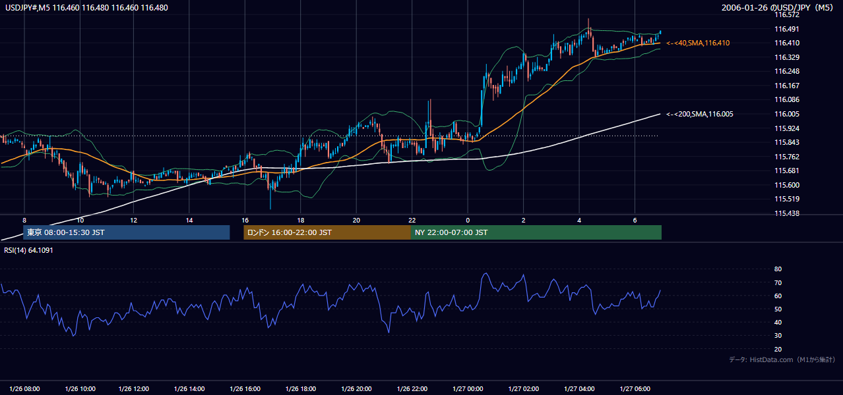Screen dimensions: 843x395
Task: Click the 1/27 04:00 time axis label
Action: coord(579,389)
